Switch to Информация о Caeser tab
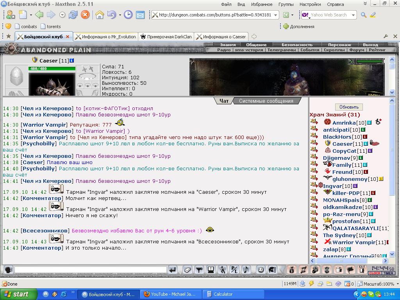This screenshot has height=300, width=400. pyautogui.click(x=221, y=36)
